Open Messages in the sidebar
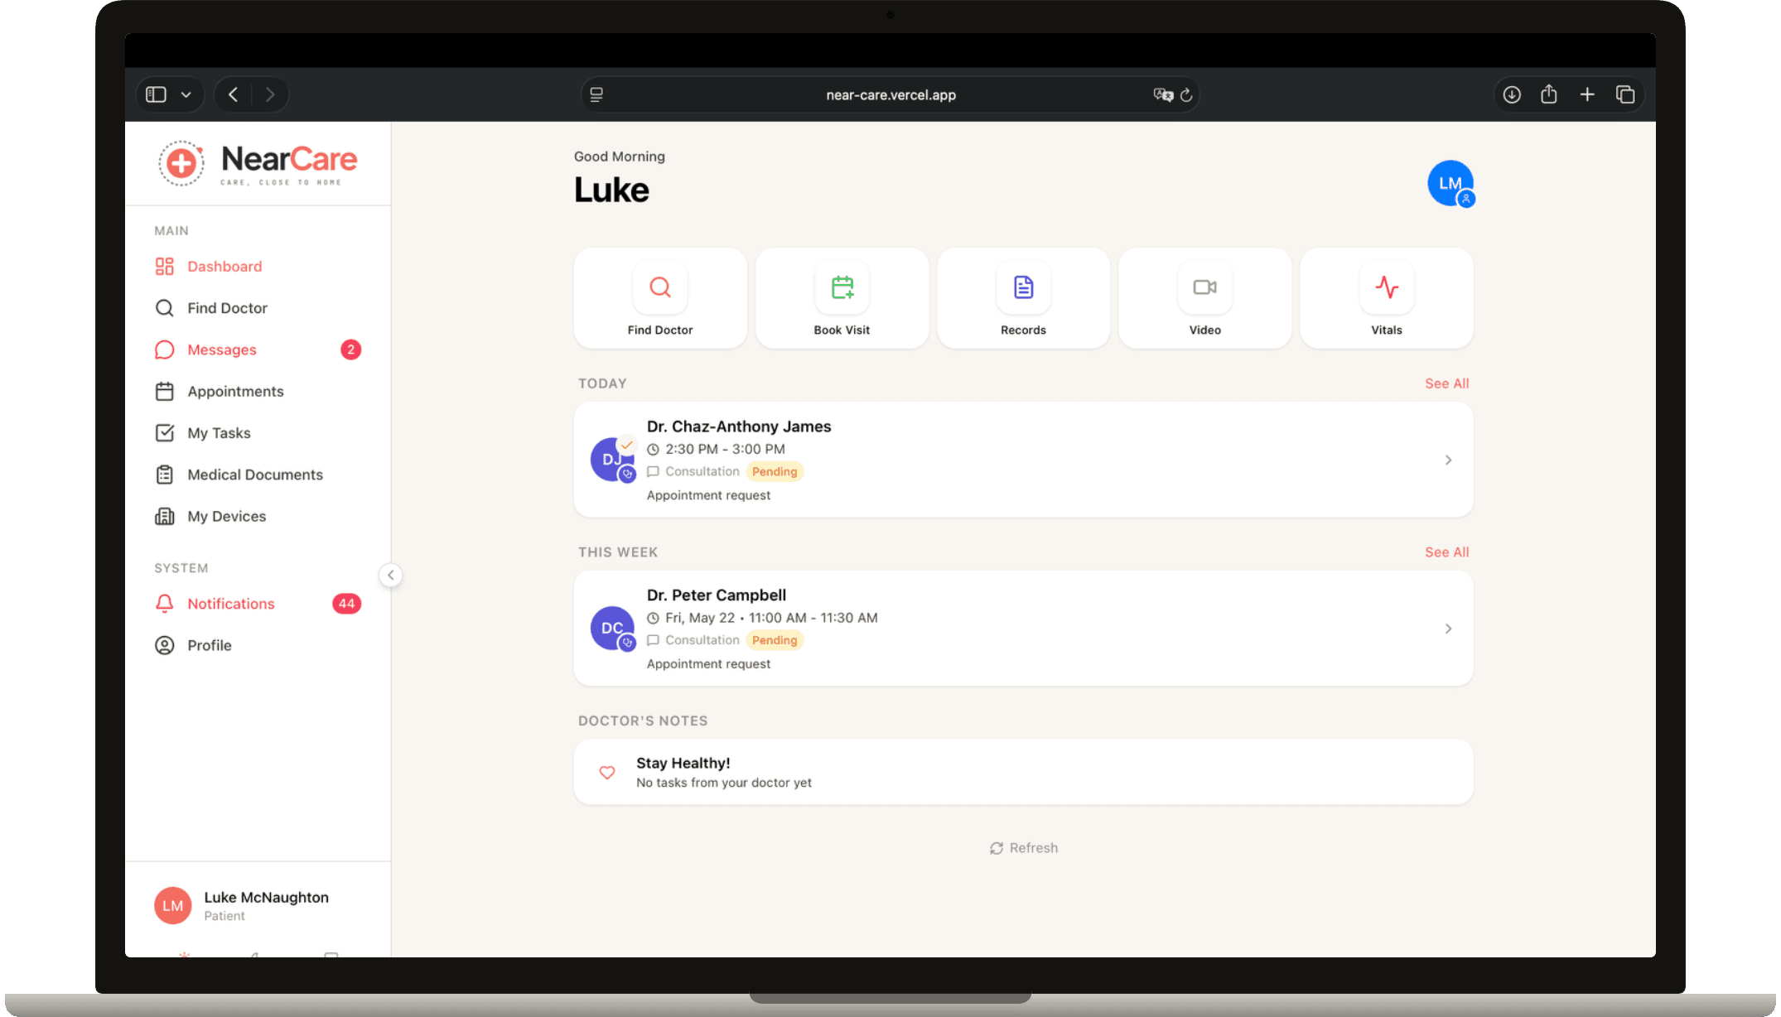The height and width of the screenshot is (1017, 1781). tap(258, 349)
